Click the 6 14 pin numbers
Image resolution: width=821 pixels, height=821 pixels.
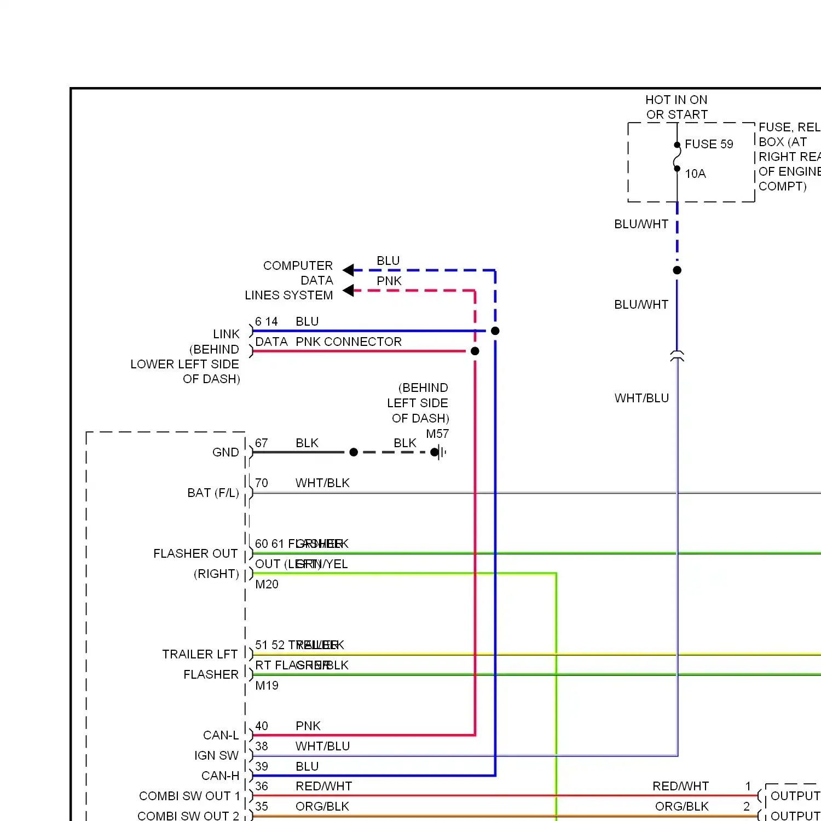pyautogui.click(x=267, y=321)
